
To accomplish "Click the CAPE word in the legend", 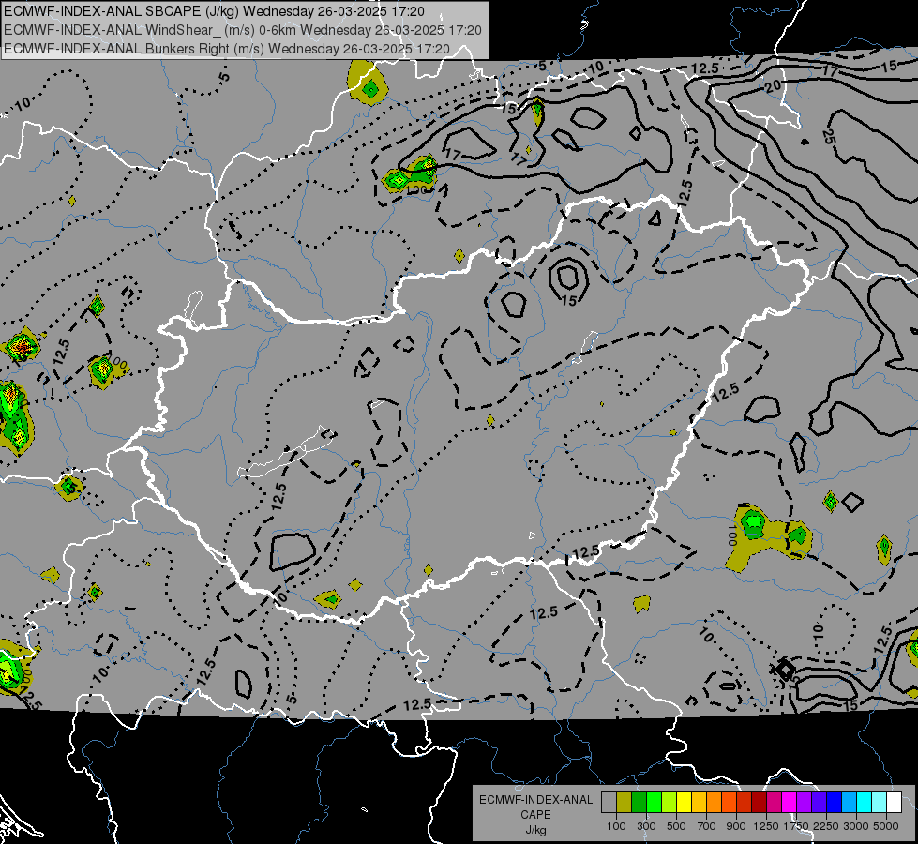I will pyautogui.click(x=535, y=815).
